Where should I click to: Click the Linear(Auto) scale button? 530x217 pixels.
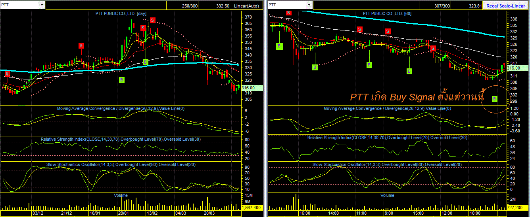point(247,6)
